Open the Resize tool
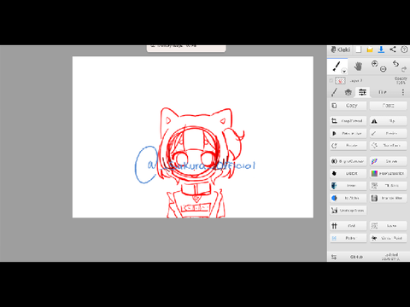Viewport: 410px width, 307px height. [389, 133]
